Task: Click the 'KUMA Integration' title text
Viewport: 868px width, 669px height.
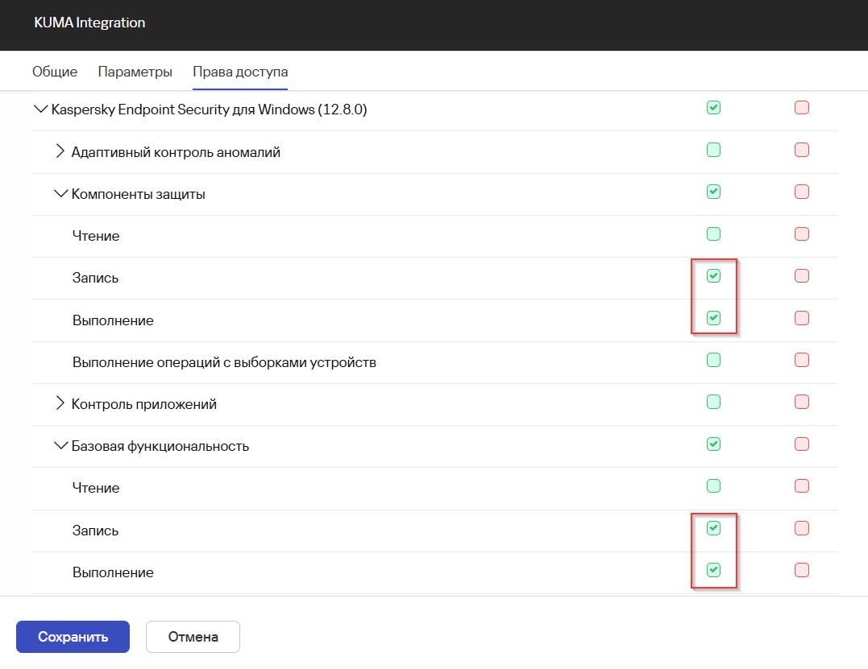Action: coord(89,23)
